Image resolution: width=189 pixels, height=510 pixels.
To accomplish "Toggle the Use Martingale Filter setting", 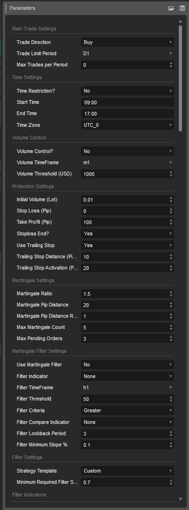I will click(127, 364).
